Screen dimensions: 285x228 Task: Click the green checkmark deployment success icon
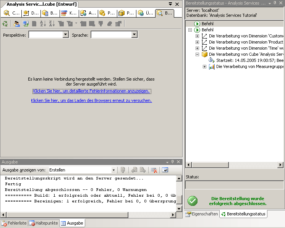193,201
